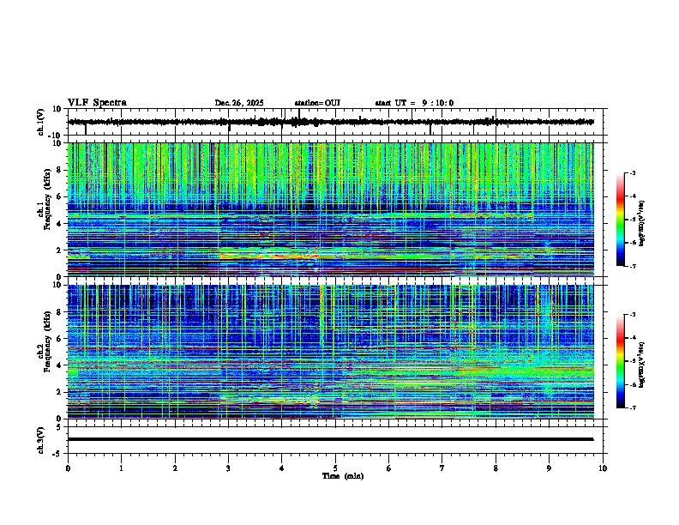
Task: Click the ch.2 spectrogram color bar
Action: pos(620,361)
